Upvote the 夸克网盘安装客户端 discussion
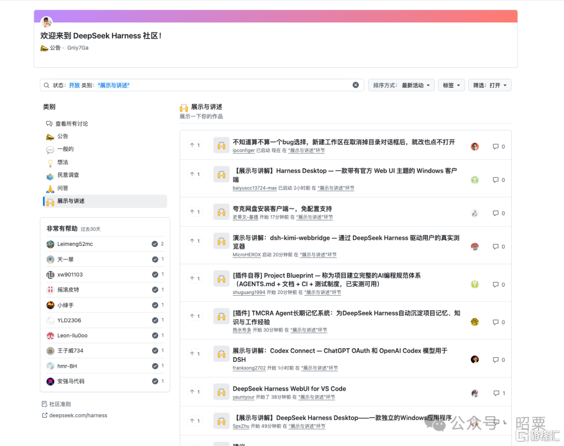Image resolution: width=564 pixels, height=446 pixels. pyautogui.click(x=195, y=212)
